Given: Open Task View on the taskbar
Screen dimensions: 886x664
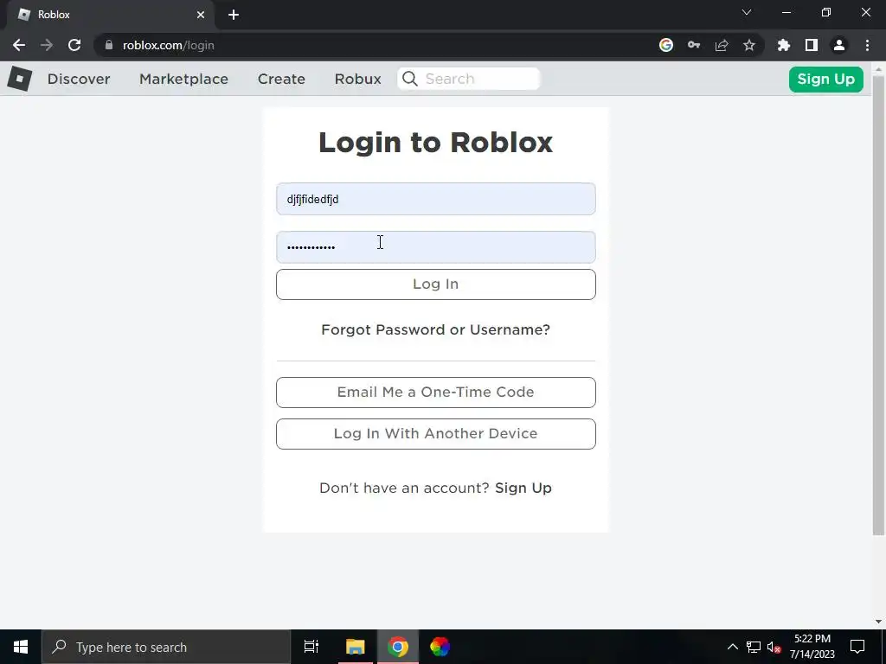Looking at the screenshot, I should coord(311,647).
